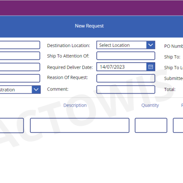Click the Reasion Of Request label
This screenshot has width=183, height=183.
[67, 77]
